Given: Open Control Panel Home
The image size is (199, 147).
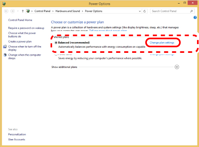Looking at the screenshot, I should click(x=20, y=20).
